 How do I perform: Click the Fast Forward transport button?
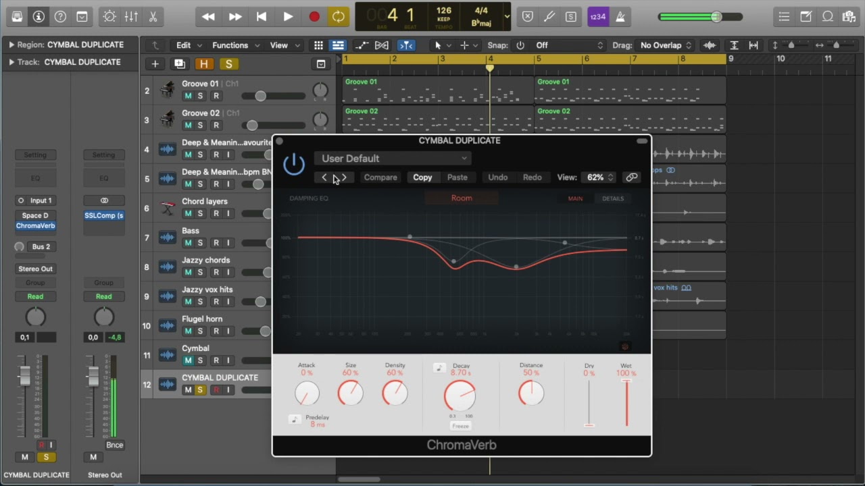235,17
